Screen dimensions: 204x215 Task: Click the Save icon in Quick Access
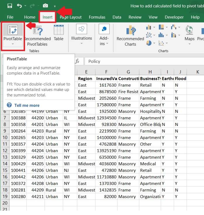[10, 6]
